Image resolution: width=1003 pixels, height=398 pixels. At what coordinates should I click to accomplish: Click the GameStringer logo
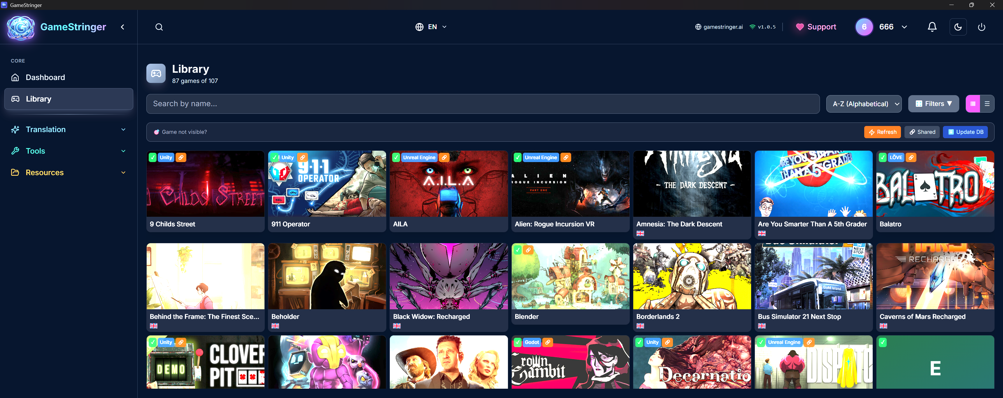click(x=21, y=27)
